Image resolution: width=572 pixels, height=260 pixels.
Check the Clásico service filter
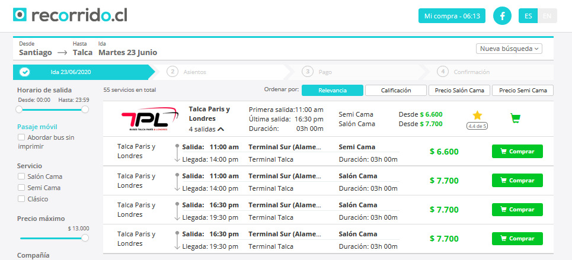tap(21, 199)
